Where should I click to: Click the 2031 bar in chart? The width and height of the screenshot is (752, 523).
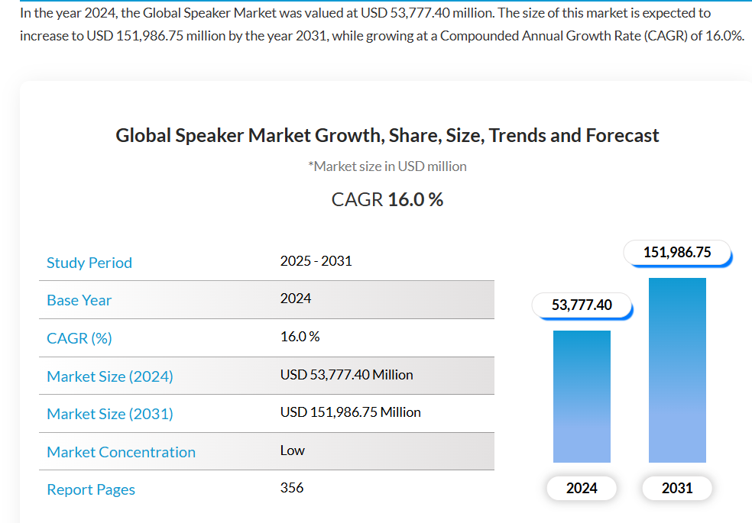click(677, 370)
